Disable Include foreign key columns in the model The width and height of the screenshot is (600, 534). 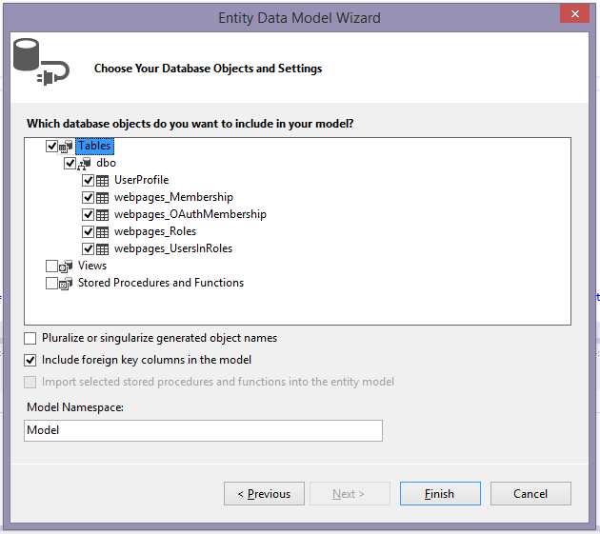tap(30, 361)
